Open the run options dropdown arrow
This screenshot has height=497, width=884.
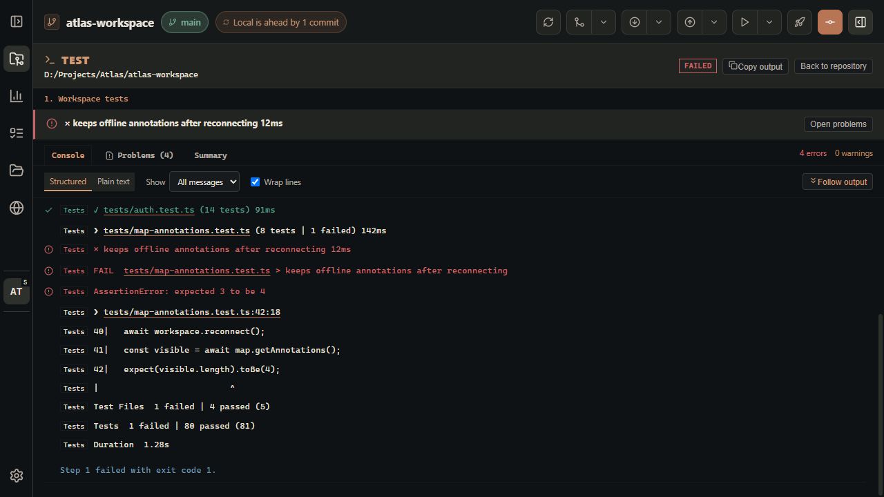[769, 22]
